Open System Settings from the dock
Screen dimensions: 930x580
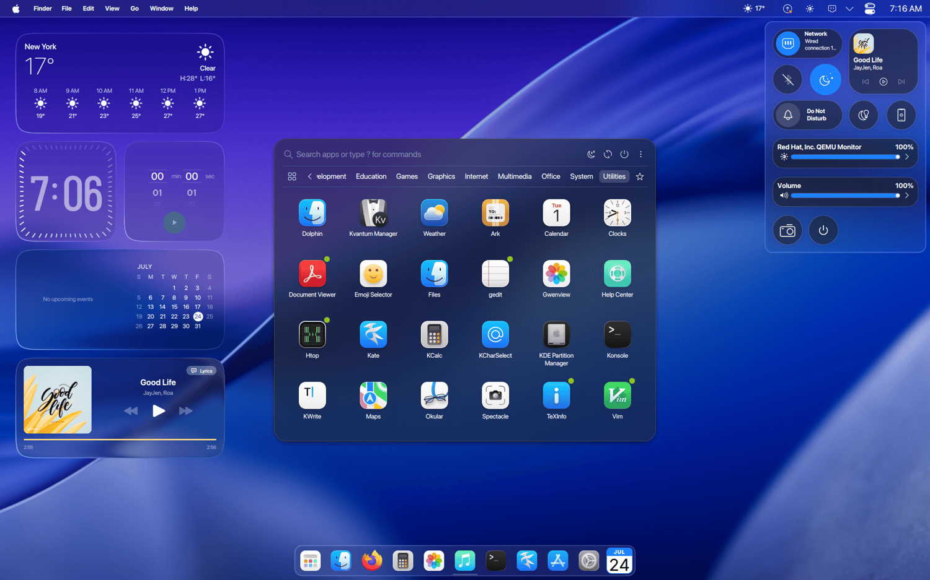[588, 561]
